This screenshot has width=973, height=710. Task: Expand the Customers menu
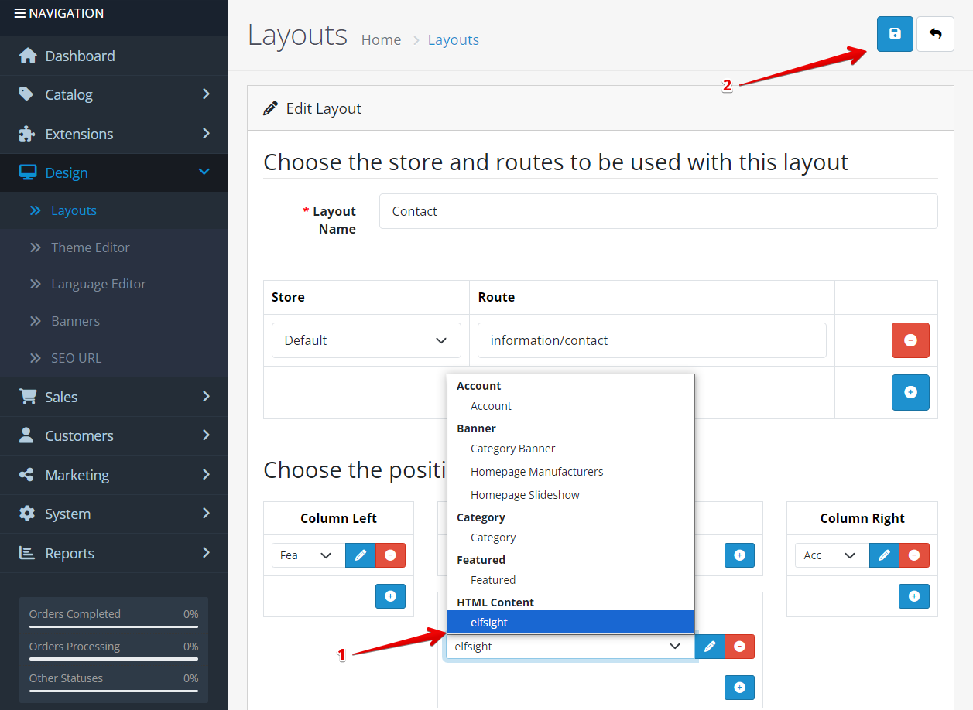point(114,435)
